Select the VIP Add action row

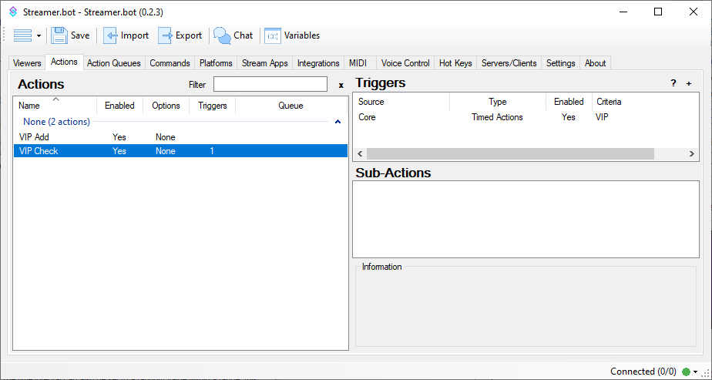(181, 137)
